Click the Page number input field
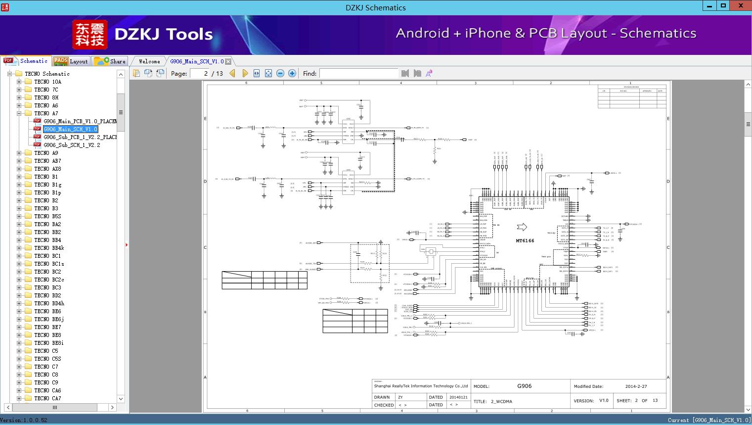The height and width of the screenshot is (425, 752). (199, 73)
